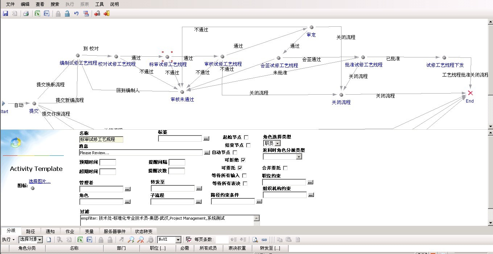Image resolution: width=493 pixels, height=254 pixels.
Task: Click the red X End node
Action: click(x=471, y=93)
